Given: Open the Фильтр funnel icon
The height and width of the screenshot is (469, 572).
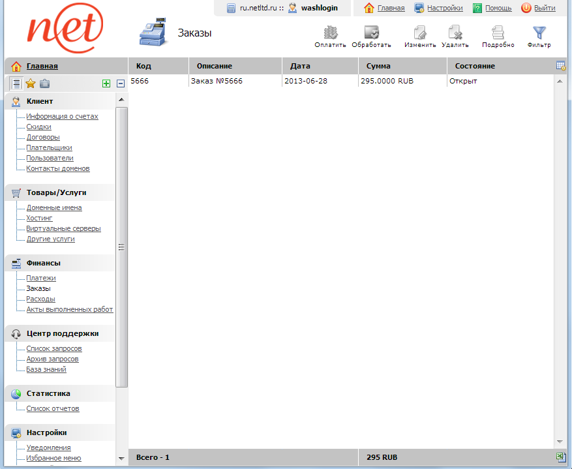Looking at the screenshot, I should click(539, 33).
